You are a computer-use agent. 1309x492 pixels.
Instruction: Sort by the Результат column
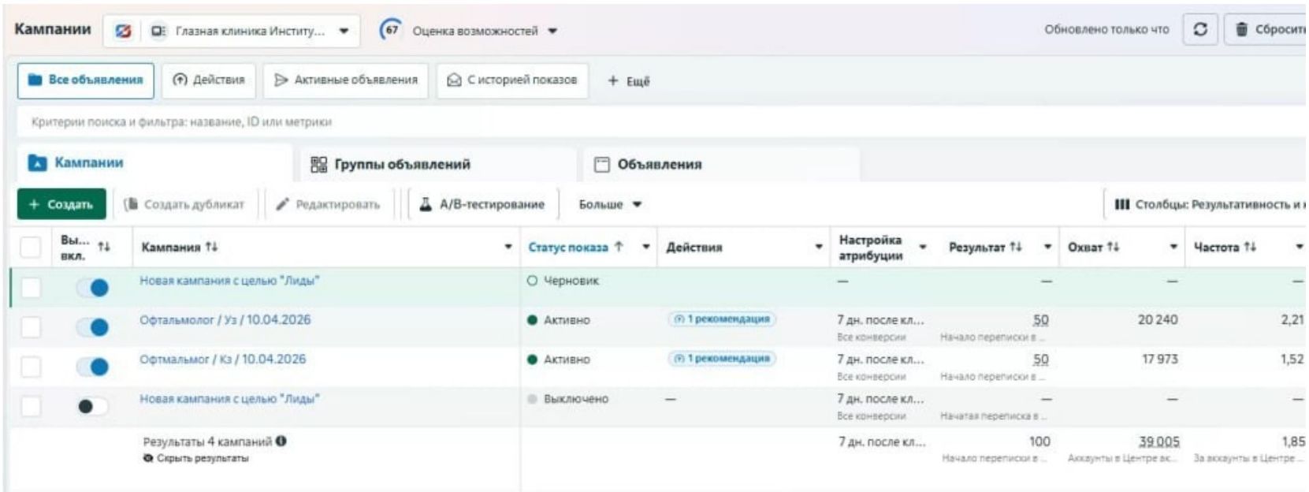pyautogui.click(x=985, y=247)
